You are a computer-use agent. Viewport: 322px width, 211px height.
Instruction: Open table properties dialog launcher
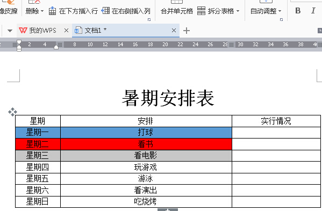(149, 20)
